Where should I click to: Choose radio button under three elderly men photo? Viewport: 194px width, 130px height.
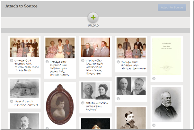[83, 60]
